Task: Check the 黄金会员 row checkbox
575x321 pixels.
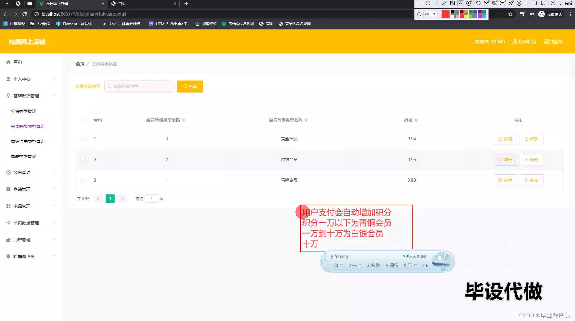Action: tap(82, 139)
